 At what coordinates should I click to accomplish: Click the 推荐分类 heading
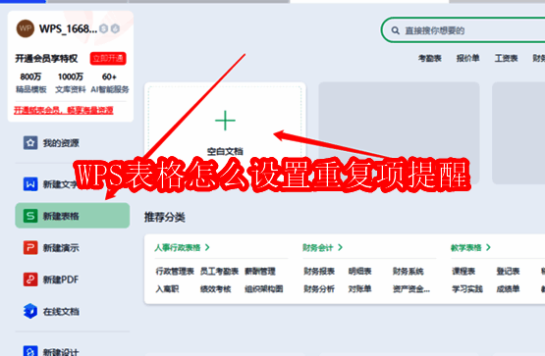[x=165, y=218]
